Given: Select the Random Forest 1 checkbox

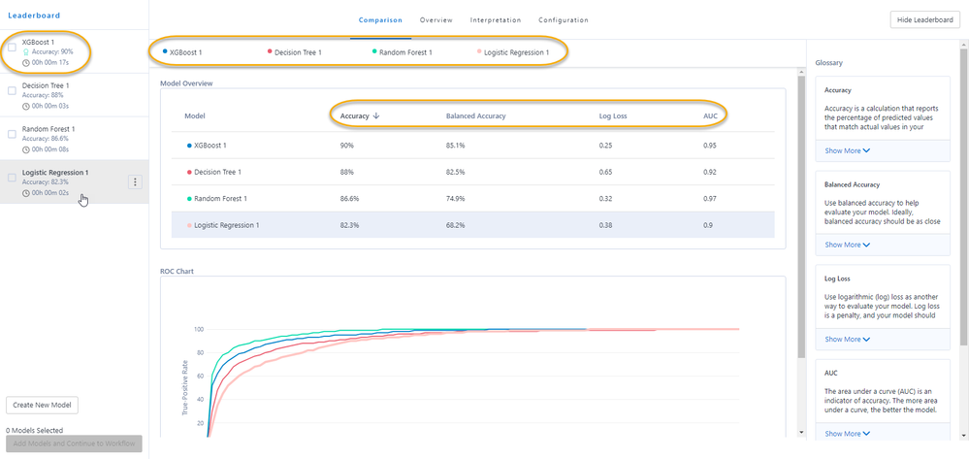Looking at the screenshot, I should pos(12,134).
